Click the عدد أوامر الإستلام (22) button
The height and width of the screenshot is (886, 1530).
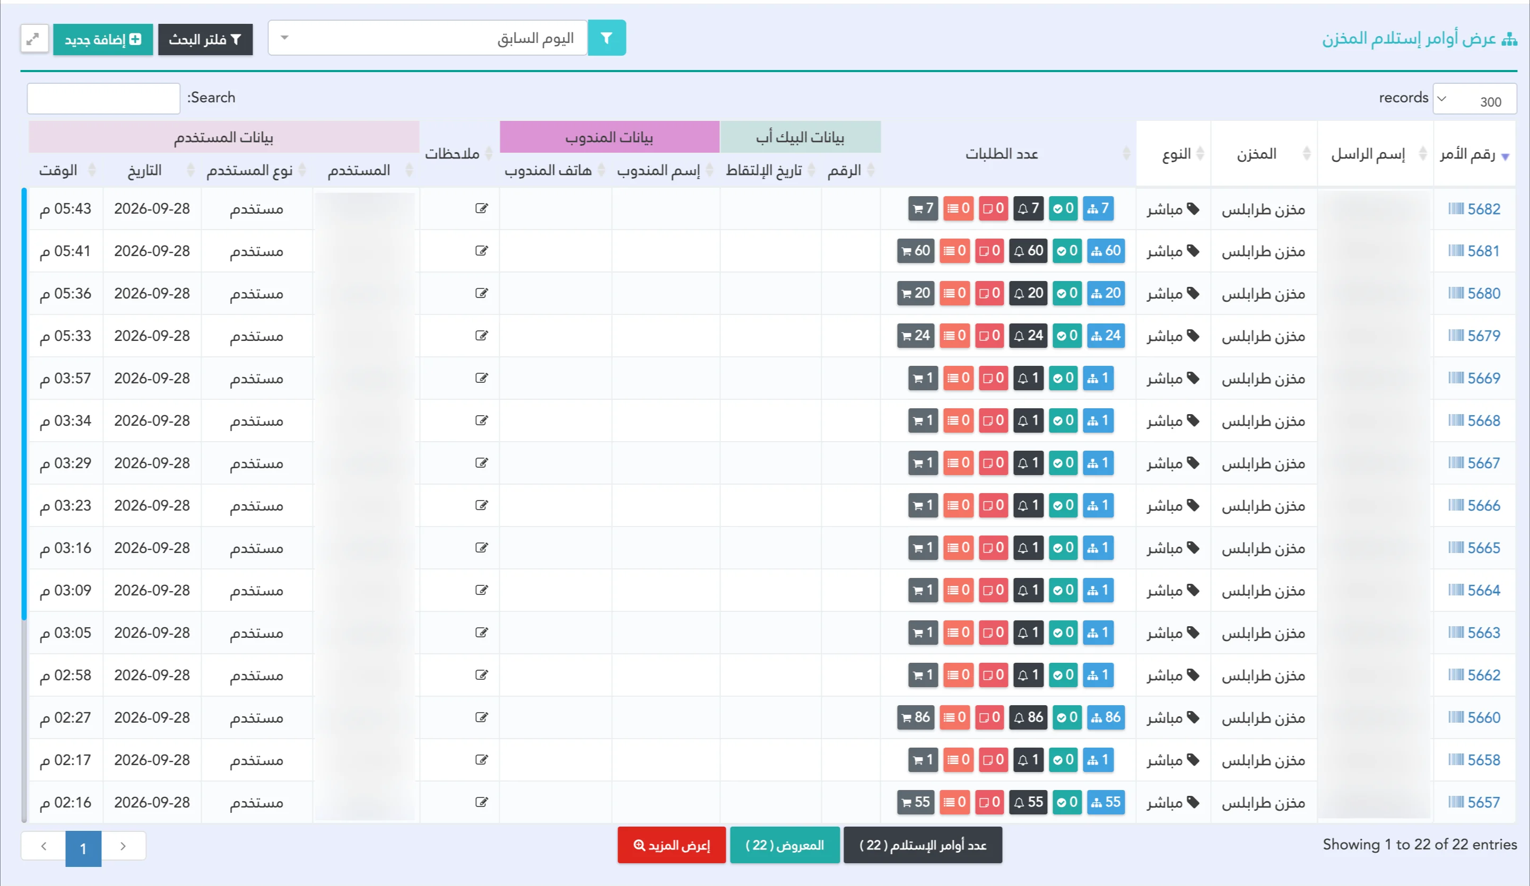click(923, 845)
